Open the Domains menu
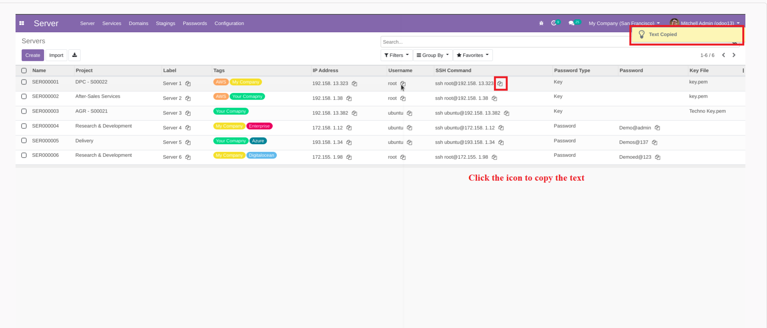 (x=138, y=23)
